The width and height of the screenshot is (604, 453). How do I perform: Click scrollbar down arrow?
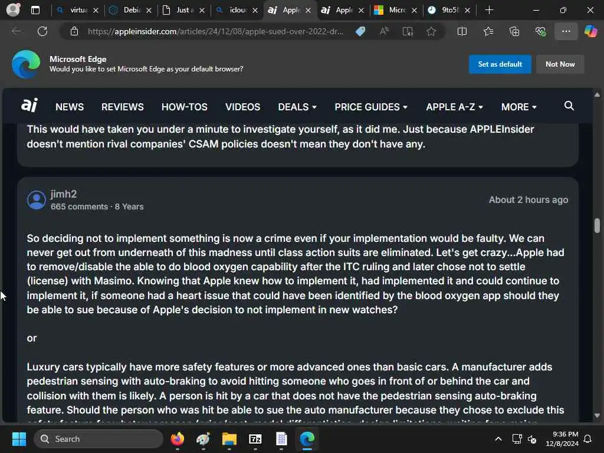tap(597, 416)
